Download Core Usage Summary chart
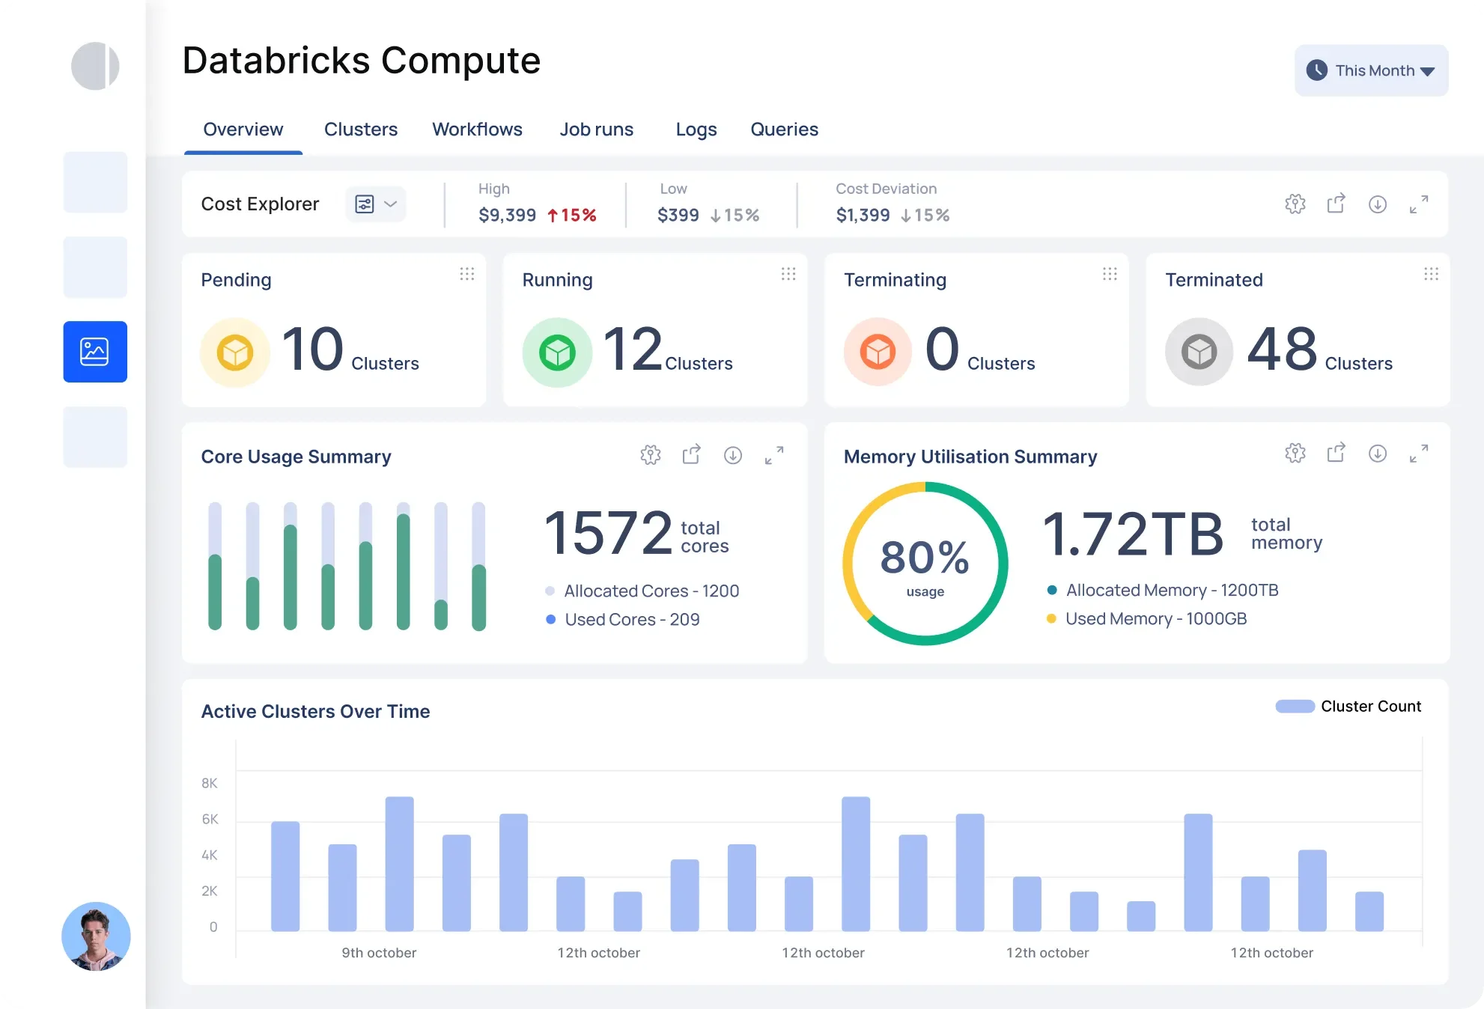This screenshot has width=1484, height=1009. click(x=732, y=454)
